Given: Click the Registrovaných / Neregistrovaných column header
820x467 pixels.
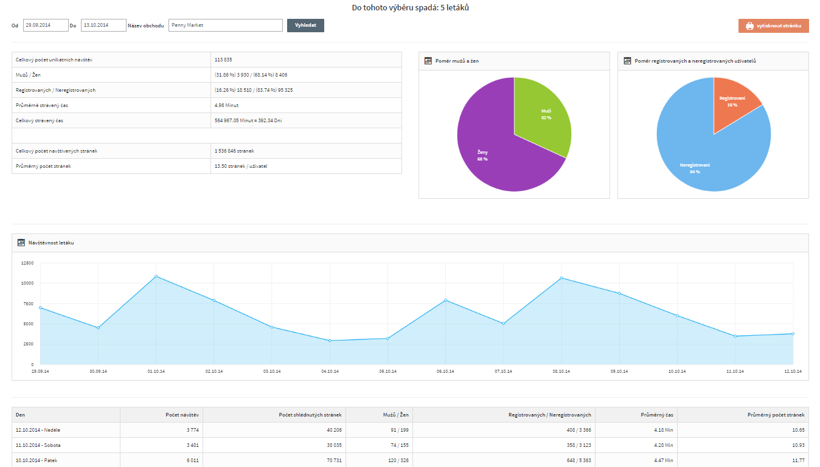Looking at the screenshot, I should click(x=504, y=415).
